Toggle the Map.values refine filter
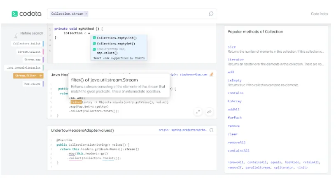Image resolution: width=336 pixels, height=180 pixels. tap(32, 84)
